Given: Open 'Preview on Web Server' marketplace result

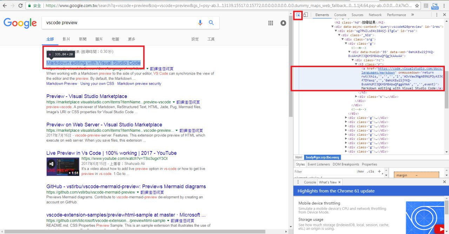Looking at the screenshot, I should coord(104,125).
